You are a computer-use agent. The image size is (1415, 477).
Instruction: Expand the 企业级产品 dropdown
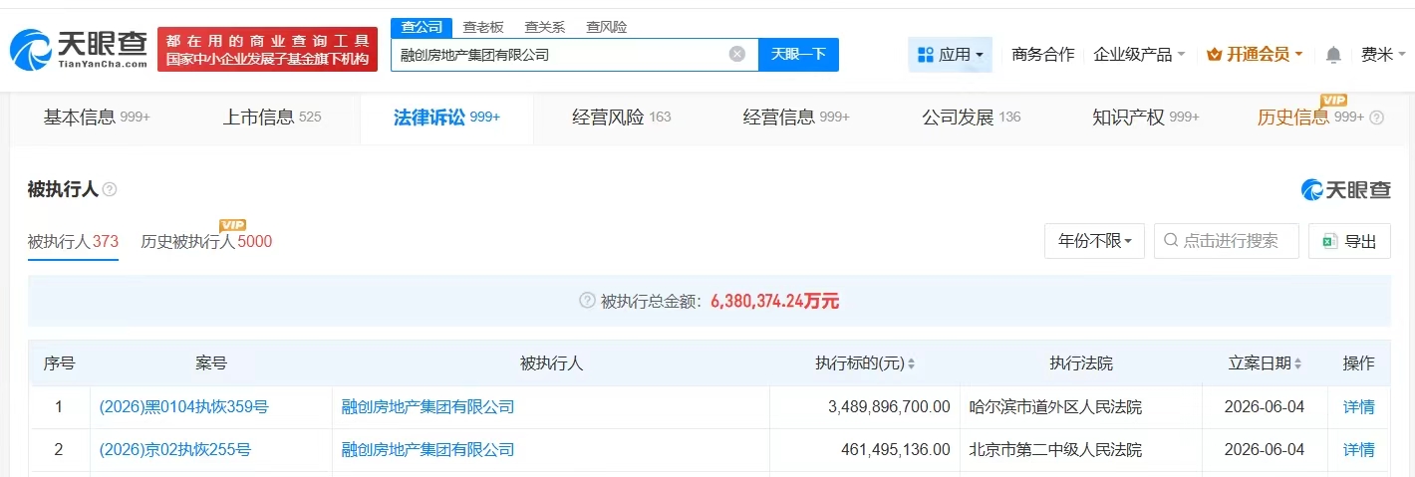click(x=1139, y=55)
